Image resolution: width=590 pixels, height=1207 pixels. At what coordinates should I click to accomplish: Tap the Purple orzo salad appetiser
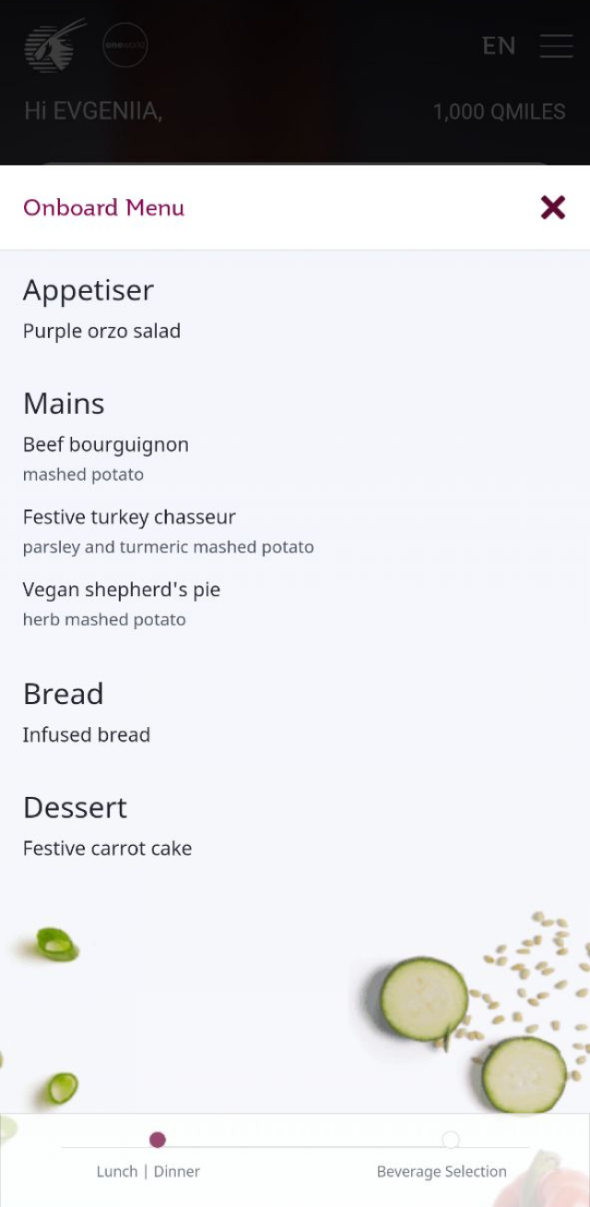click(x=101, y=331)
